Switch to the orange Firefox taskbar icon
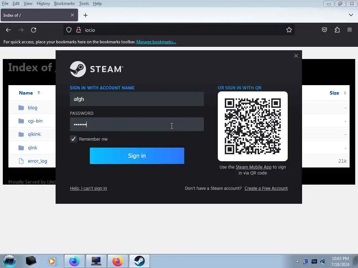Screen dimensions: 358x268 117,261
